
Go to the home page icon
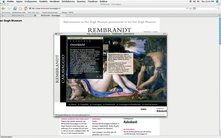point(25,9)
